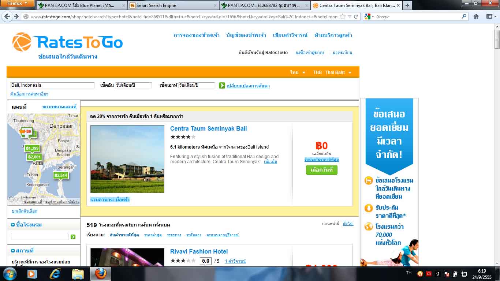The image size is (500, 281).
Task: Open the THB - Thai Baht currency dropdown
Action: 332,72
